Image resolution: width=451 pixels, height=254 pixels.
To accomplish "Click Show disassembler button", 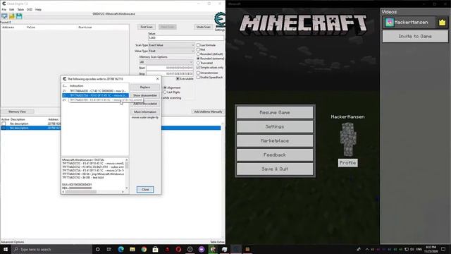I will coord(145,95).
